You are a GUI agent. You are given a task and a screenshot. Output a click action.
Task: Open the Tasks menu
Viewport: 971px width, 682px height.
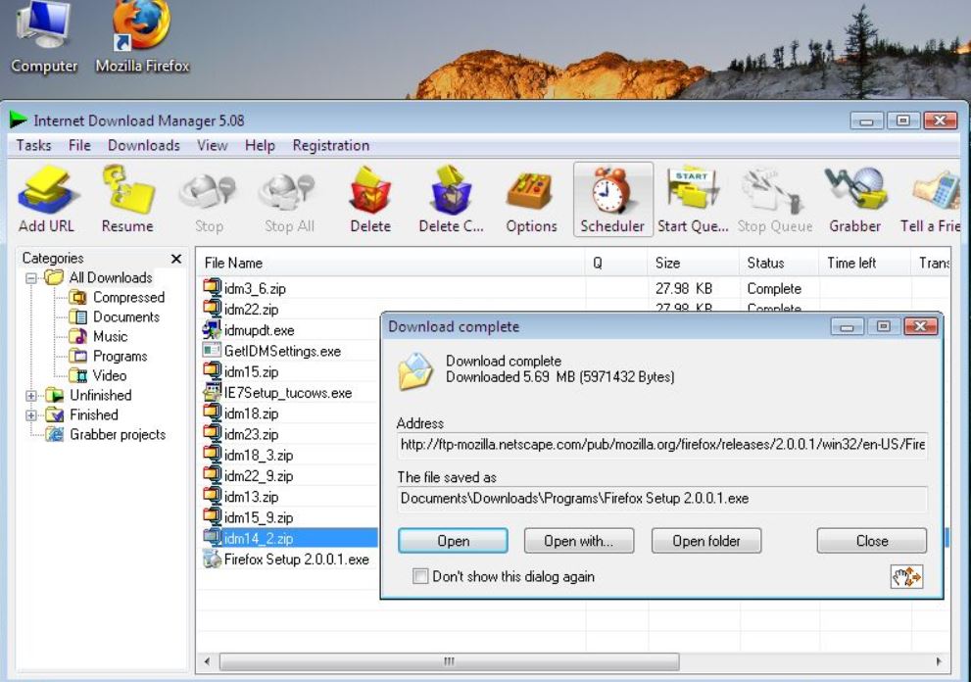33,146
